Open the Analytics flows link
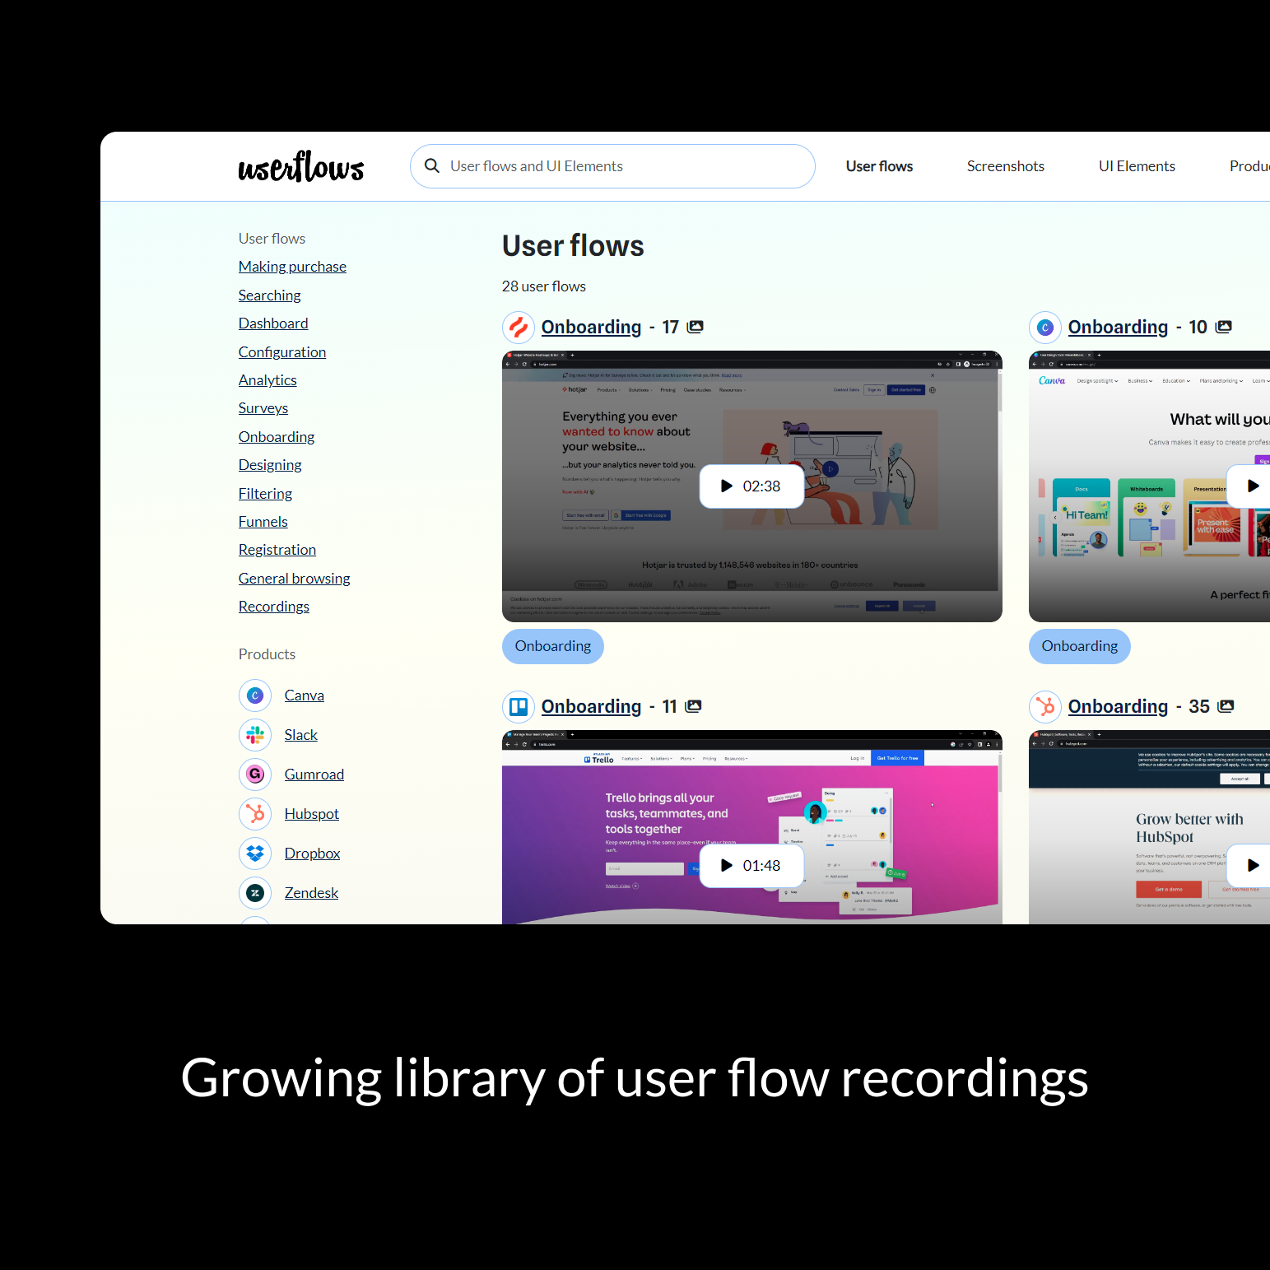Image resolution: width=1270 pixels, height=1270 pixels. point(267,380)
